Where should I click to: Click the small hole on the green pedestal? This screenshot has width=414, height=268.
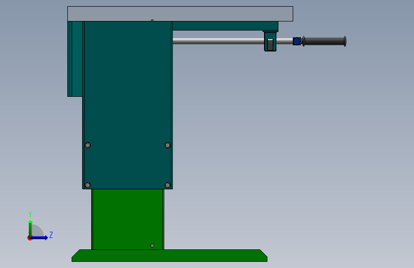[x=152, y=246]
